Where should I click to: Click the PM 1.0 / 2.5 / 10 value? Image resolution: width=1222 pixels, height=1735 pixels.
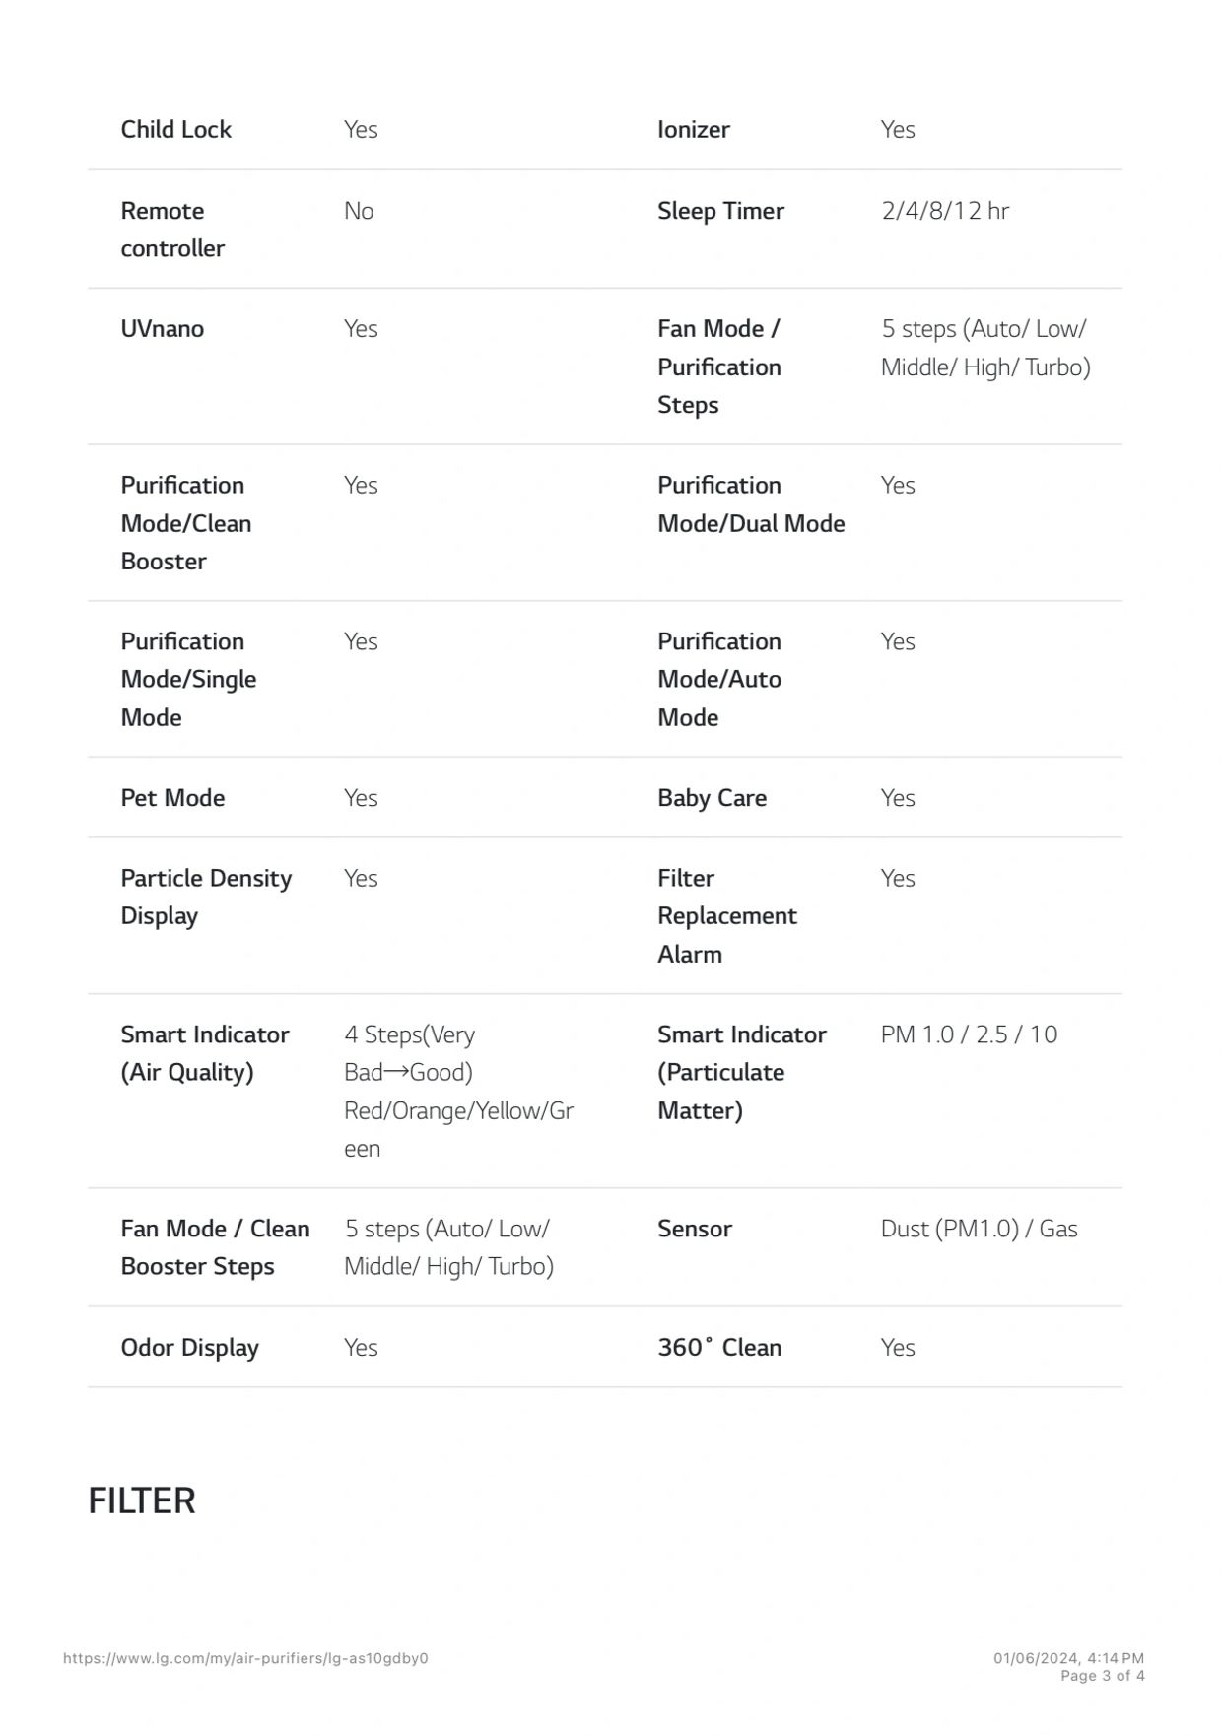pyautogui.click(x=968, y=1034)
